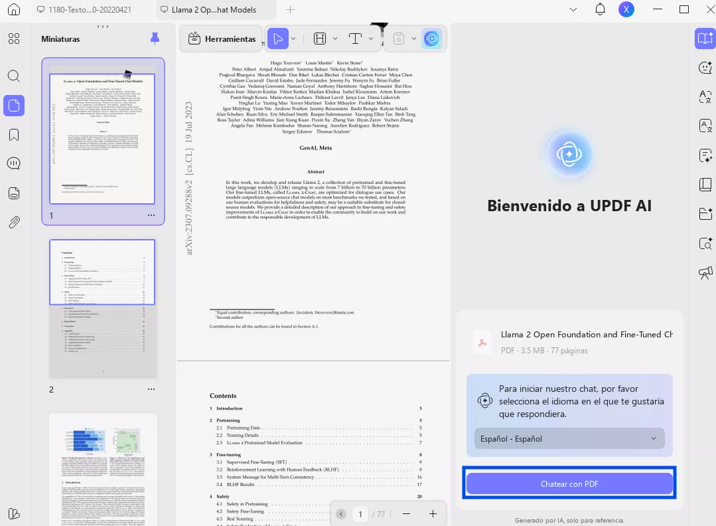Click the page number field showing 1

click(360, 515)
